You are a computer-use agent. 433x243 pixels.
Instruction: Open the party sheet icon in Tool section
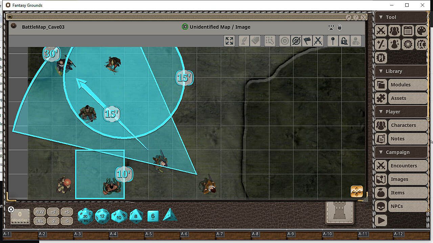pyautogui.click(x=394, y=31)
